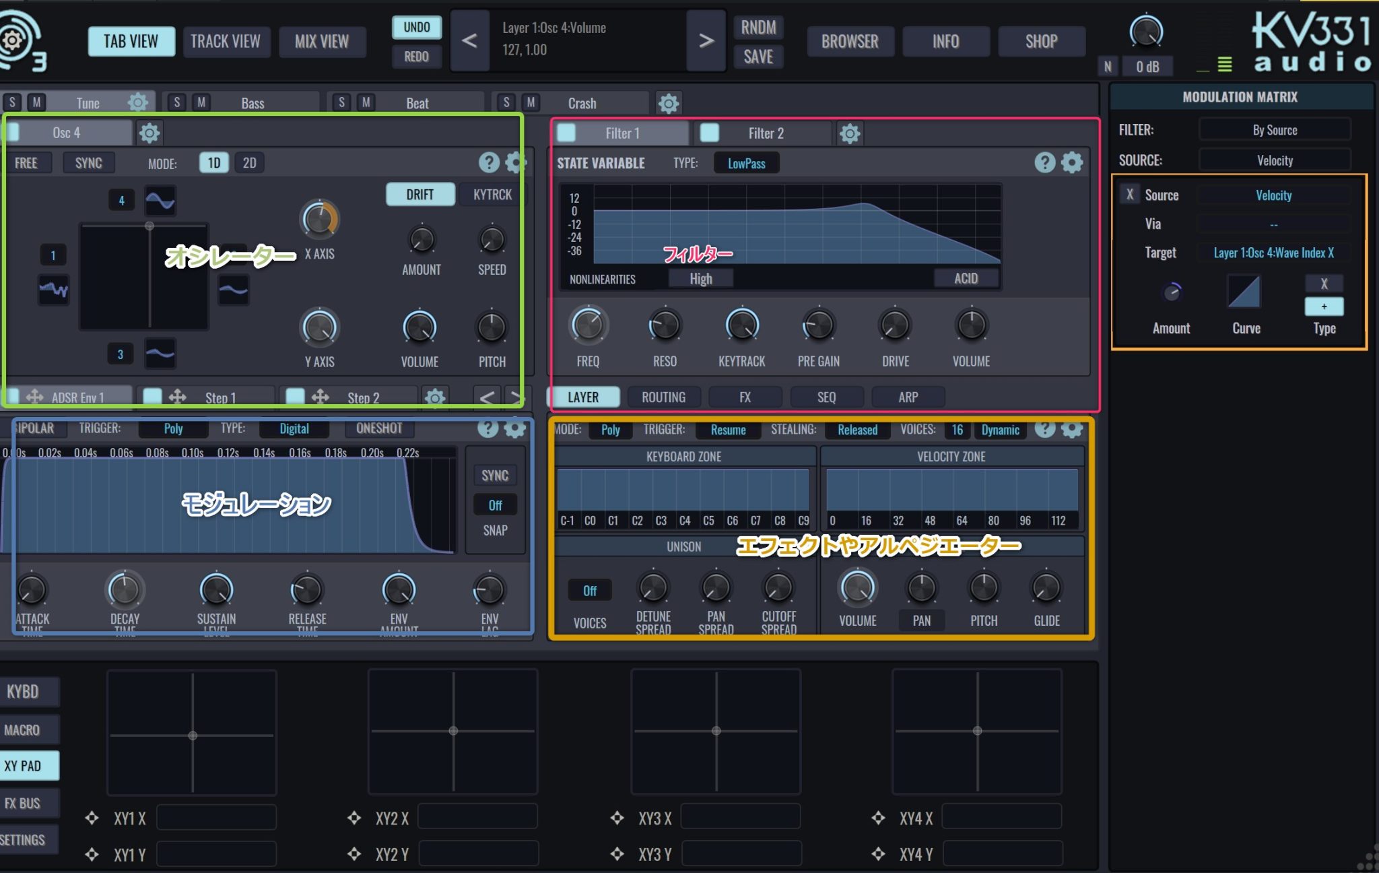Image resolution: width=1379 pixels, height=873 pixels.
Task: Open the BROWSER
Action: coord(850,42)
